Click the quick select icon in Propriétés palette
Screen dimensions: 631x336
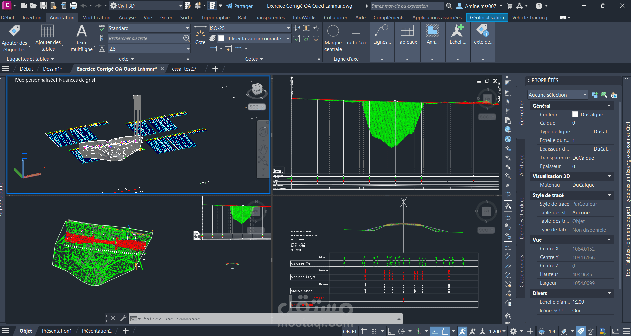click(614, 95)
